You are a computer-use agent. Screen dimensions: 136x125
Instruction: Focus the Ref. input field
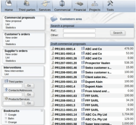click(79, 31)
